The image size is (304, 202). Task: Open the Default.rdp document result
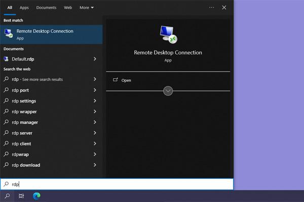51,59
